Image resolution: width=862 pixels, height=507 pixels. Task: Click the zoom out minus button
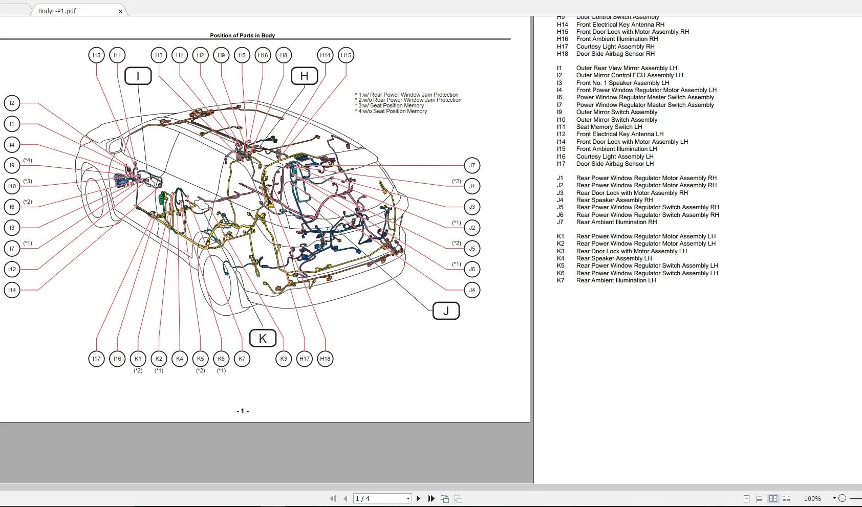842,498
